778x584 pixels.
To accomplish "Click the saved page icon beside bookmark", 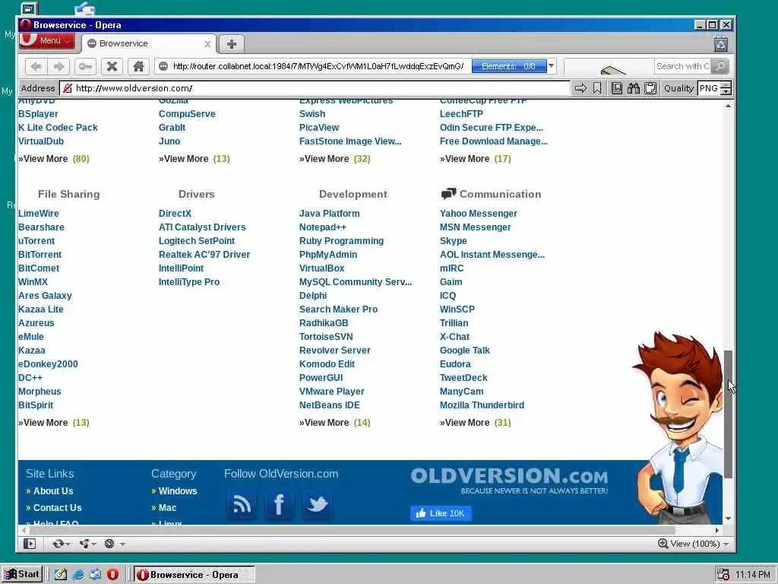I will (617, 88).
